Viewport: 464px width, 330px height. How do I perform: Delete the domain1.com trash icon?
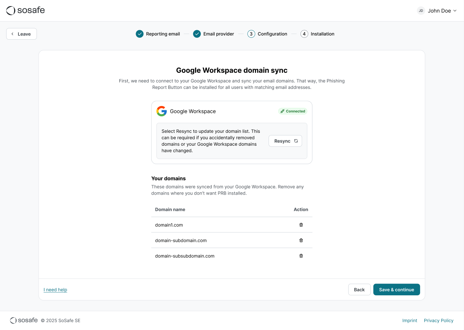[301, 225]
